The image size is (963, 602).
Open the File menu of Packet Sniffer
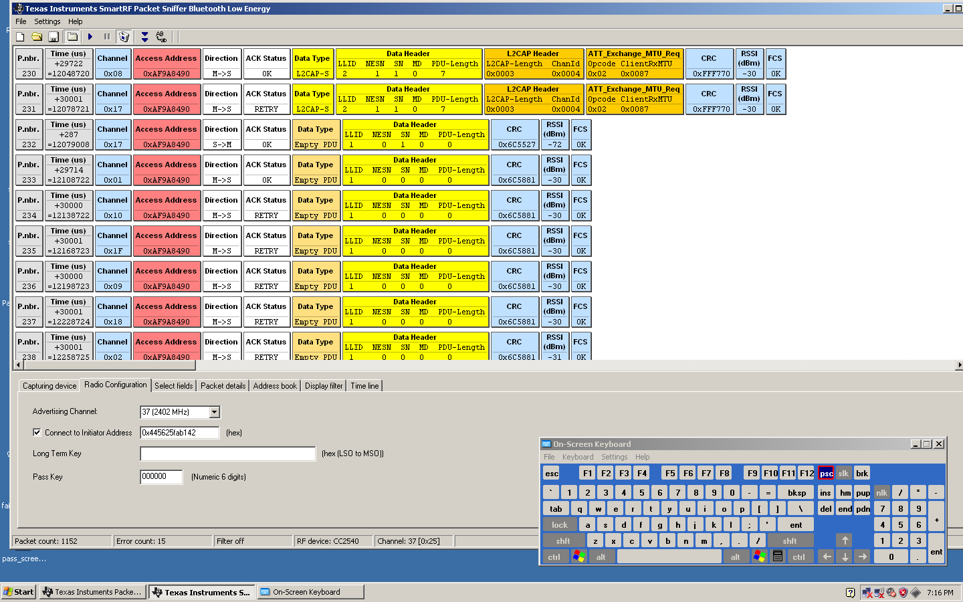pos(21,21)
